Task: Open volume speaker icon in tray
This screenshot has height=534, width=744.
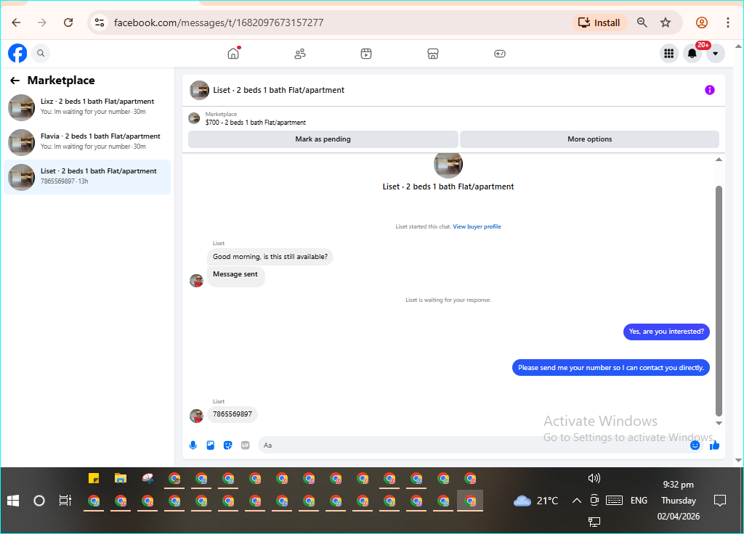Action: click(x=594, y=478)
